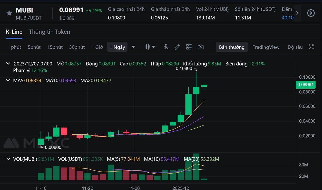The width and height of the screenshot is (322, 190).
Task: Click the MUBI/USDT pair name
Action: coord(28,18)
